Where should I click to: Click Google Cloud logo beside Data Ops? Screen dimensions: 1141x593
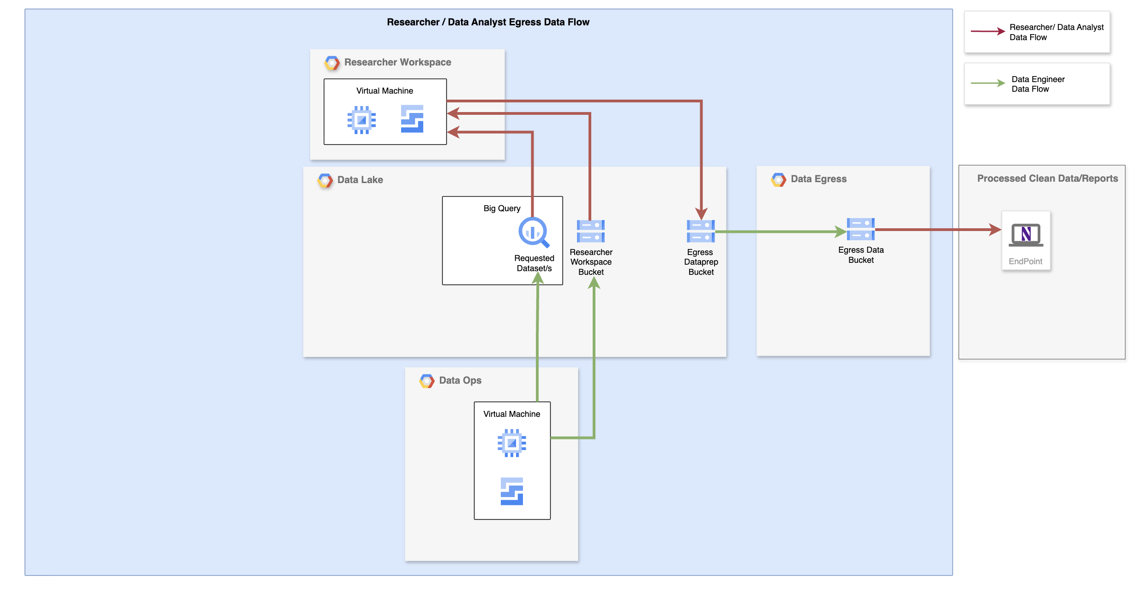[426, 381]
